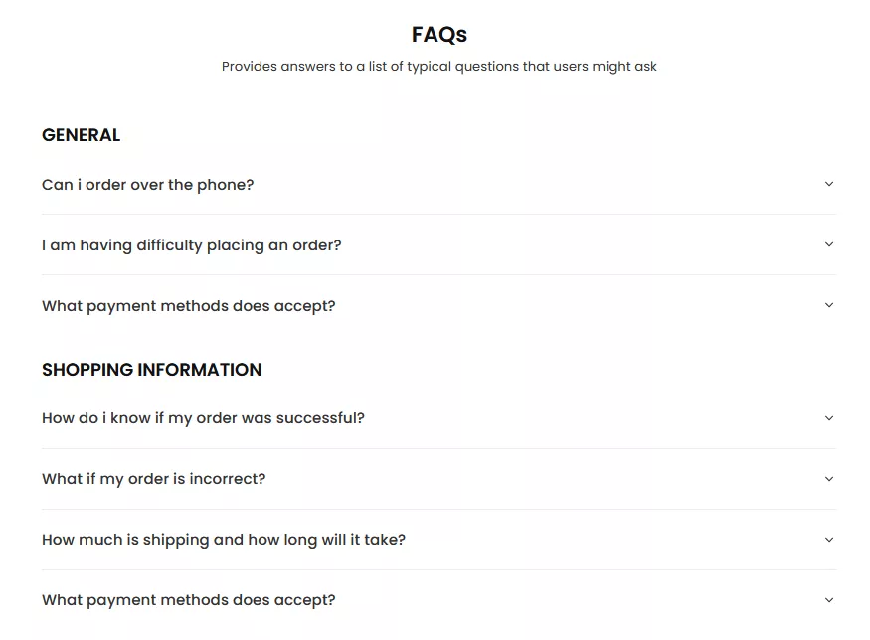Screen dimensions: 870x640
Task: Open the shipping cost and delivery time question
Action: point(223,540)
